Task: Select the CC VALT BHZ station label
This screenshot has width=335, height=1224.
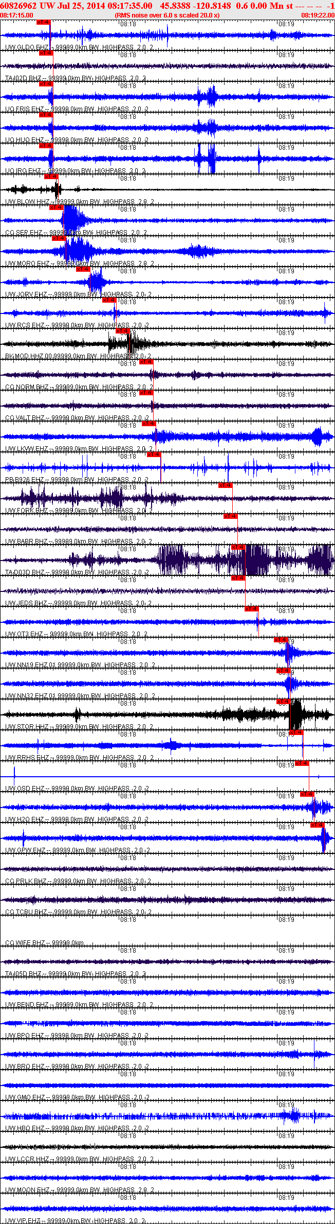Action: pos(25,418)
